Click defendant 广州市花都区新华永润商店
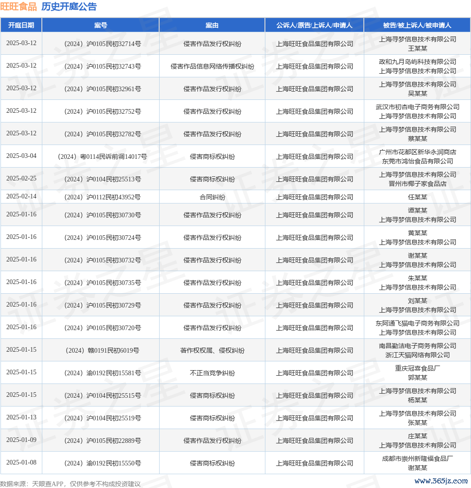 pos(418,152)
